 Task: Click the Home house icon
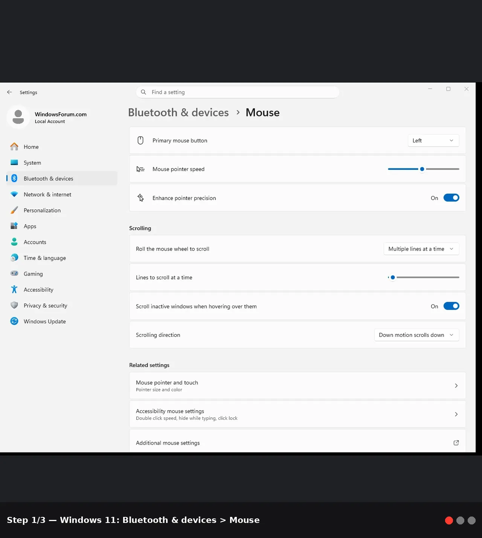(14, 147)
